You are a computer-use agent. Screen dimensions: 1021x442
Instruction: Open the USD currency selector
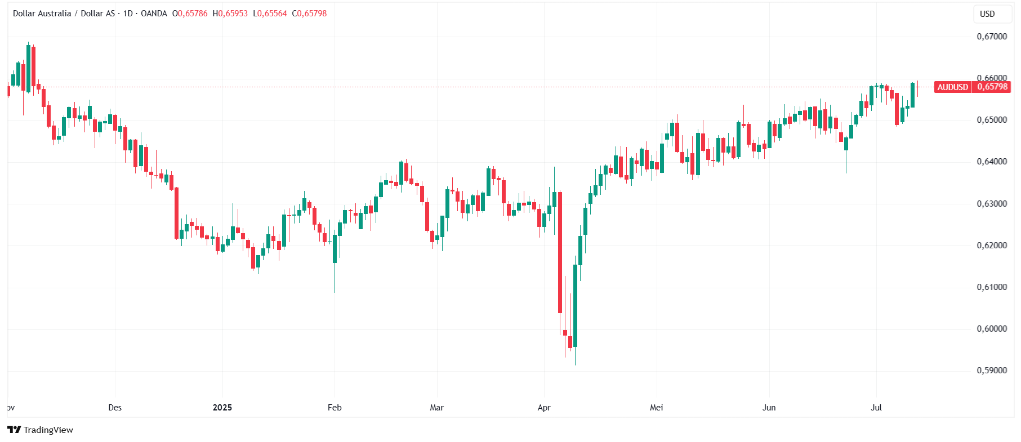pyautogui.click(x=987, y=14)
